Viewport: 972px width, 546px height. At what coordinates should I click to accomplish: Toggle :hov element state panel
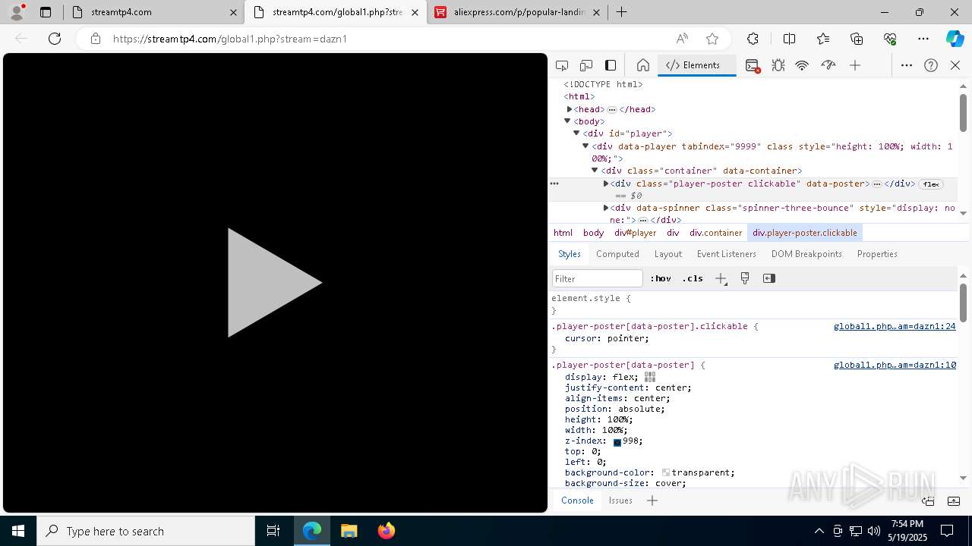click(x=661, y=278)
